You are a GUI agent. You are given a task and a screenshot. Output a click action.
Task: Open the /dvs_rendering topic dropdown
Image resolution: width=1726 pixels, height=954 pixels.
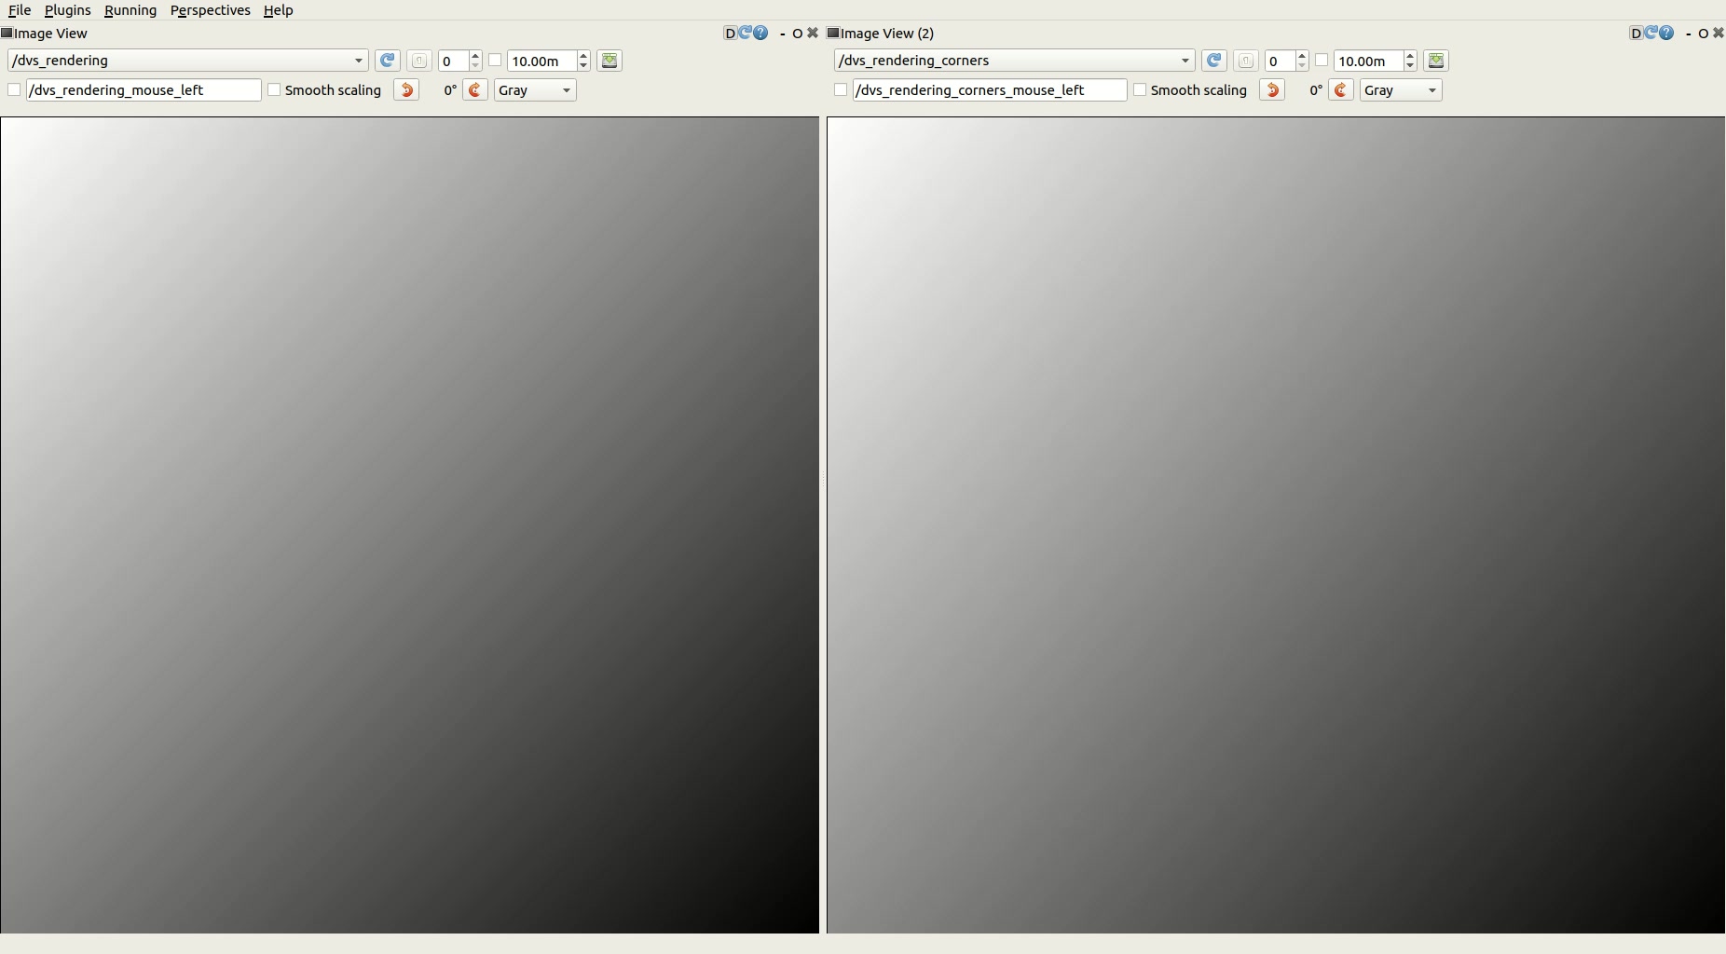click(x=187, y=61)
